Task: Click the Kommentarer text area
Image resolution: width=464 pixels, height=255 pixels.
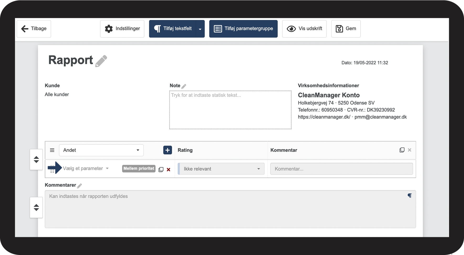Action: click(230, 209)
